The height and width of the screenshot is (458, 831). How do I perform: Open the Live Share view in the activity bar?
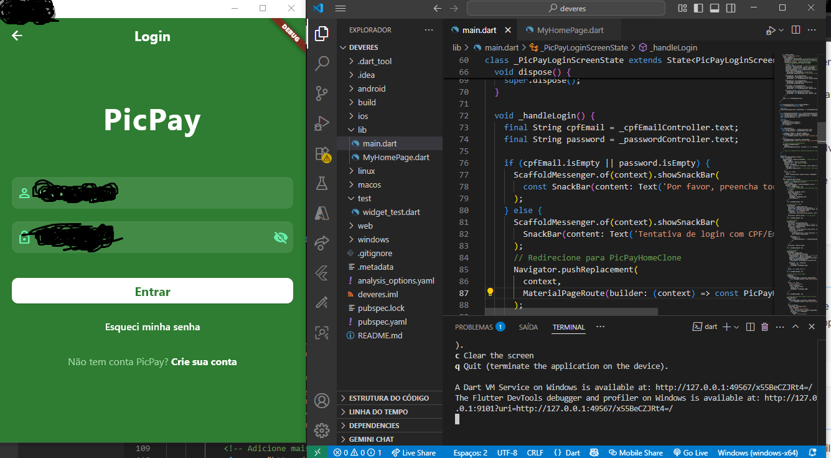(x=322, y=243)
